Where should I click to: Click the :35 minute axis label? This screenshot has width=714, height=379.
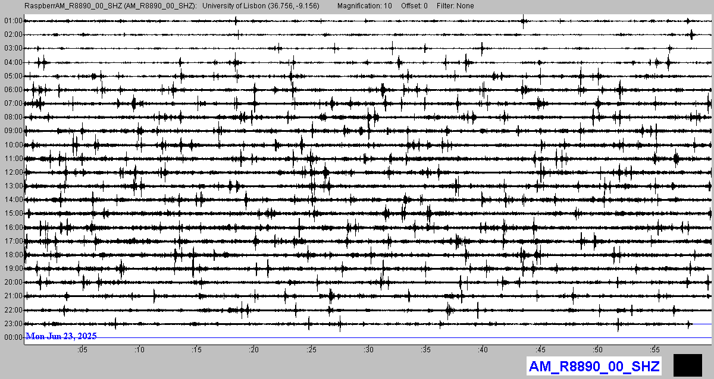coord(425,350)
